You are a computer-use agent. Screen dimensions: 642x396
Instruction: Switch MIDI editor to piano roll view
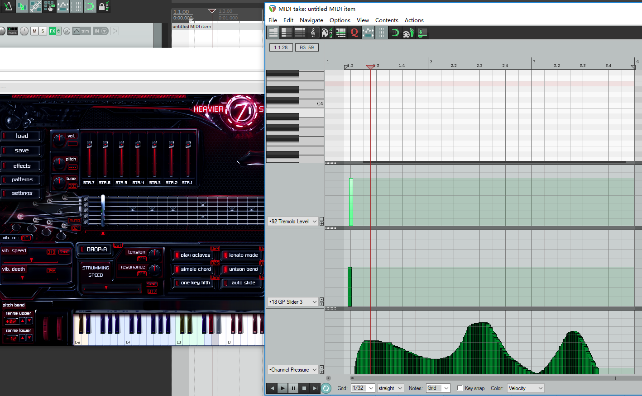coord(273,33)
